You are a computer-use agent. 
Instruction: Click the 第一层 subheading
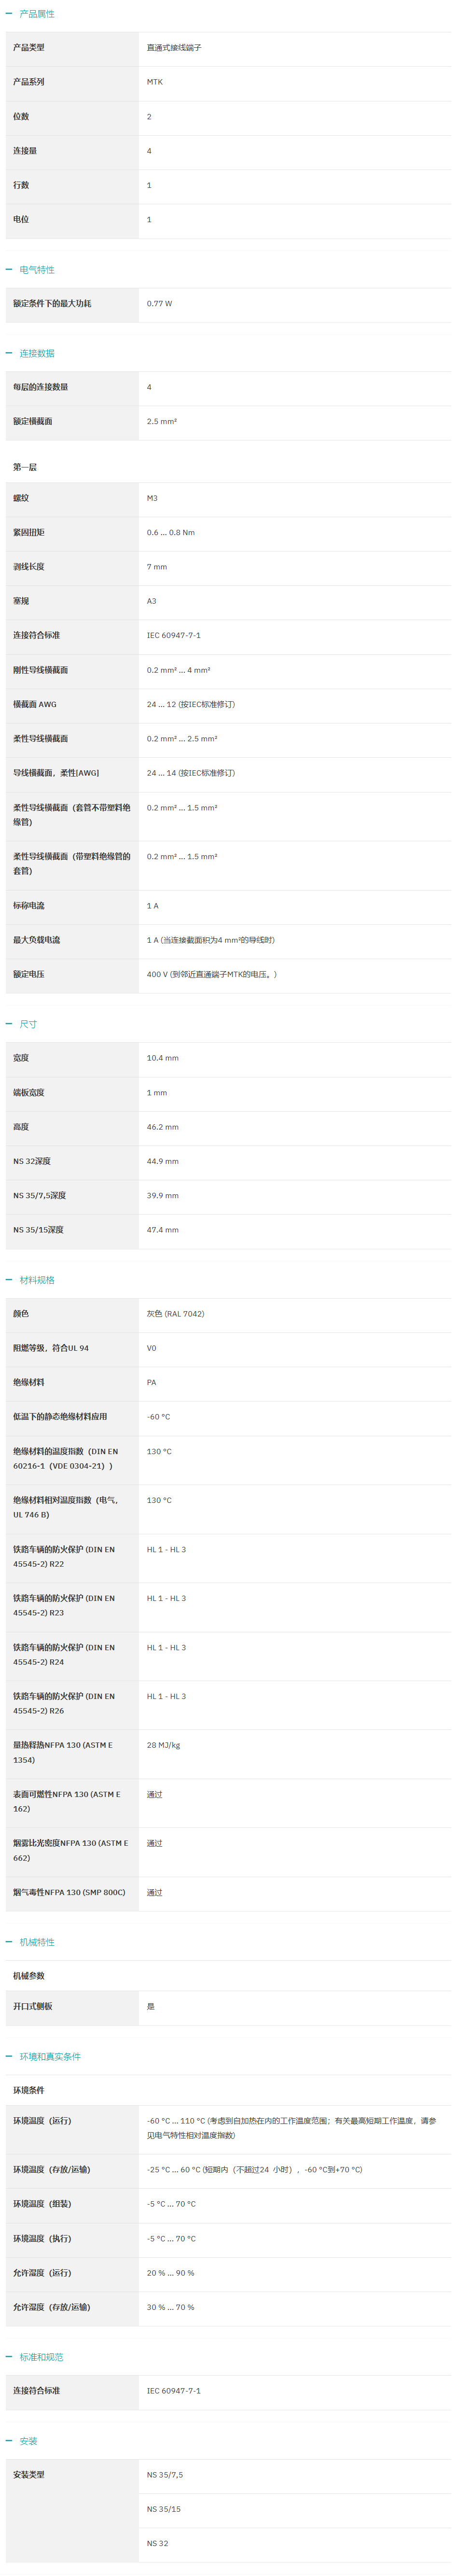pyautogui.click(x=25, y=467)
